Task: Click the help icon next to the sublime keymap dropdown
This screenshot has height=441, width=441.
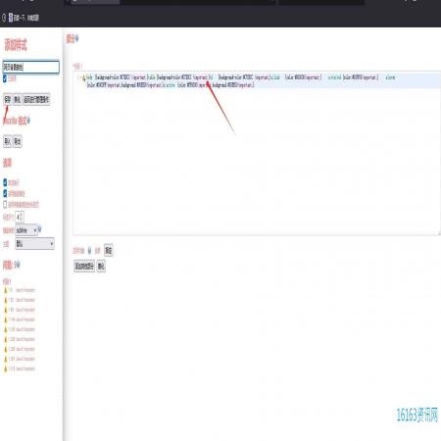Action: (39, 229)
